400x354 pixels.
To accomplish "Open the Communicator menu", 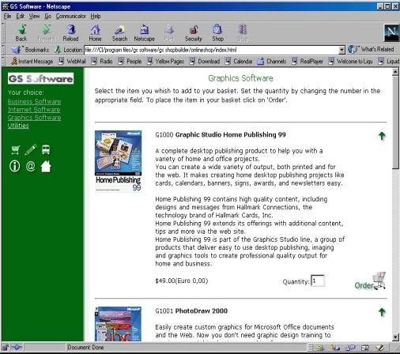I will 70,17.
